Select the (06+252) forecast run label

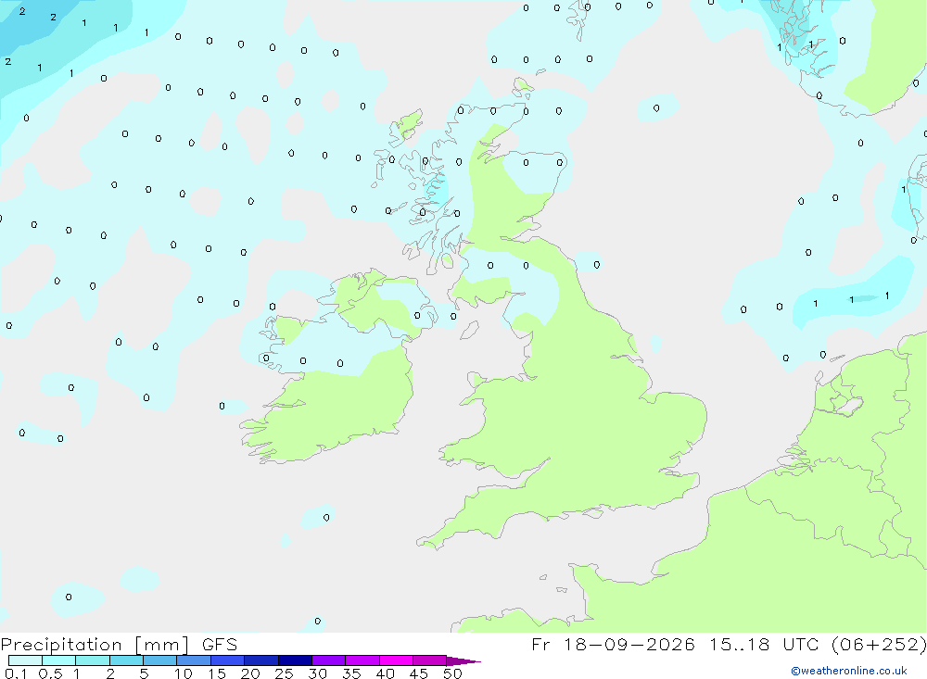[879, 645]
